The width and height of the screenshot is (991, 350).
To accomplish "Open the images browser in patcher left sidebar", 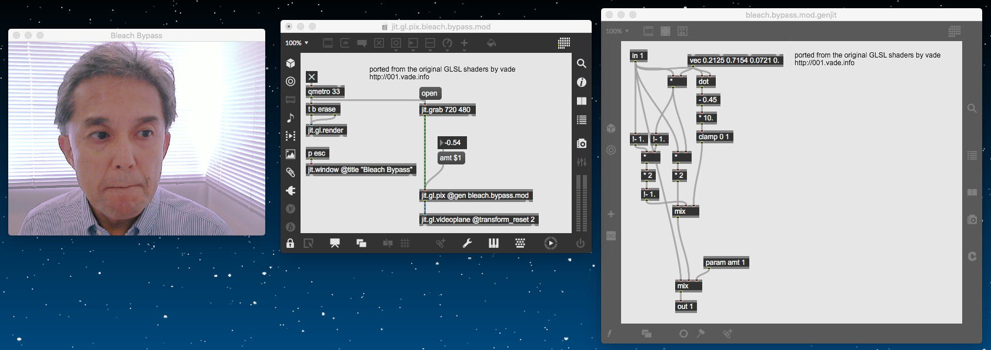I will coord(291,154).
